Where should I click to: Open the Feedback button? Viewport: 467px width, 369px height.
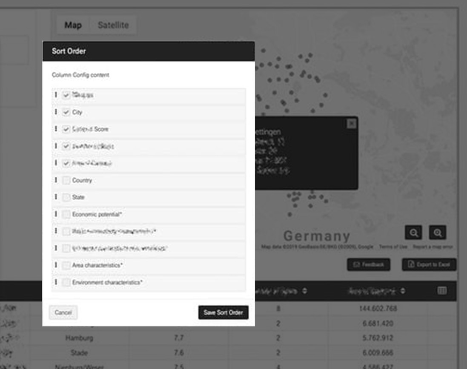[x=368, y=264]
